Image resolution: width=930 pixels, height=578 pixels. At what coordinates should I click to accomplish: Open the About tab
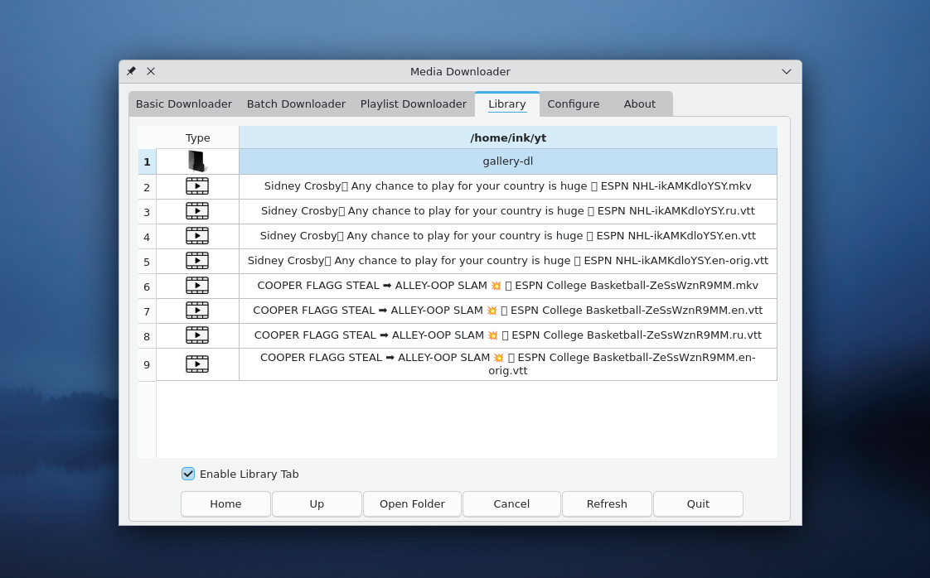tap(640, 104)
